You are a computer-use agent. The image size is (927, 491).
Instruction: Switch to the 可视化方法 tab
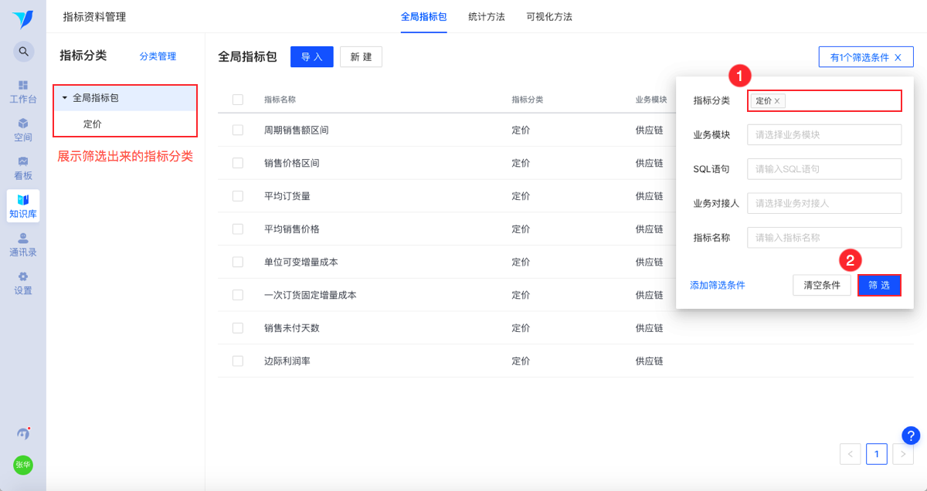pyautogui.click(x=549, y=17)
